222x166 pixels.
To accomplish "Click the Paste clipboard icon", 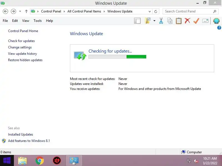I will (x=178, y=21).
